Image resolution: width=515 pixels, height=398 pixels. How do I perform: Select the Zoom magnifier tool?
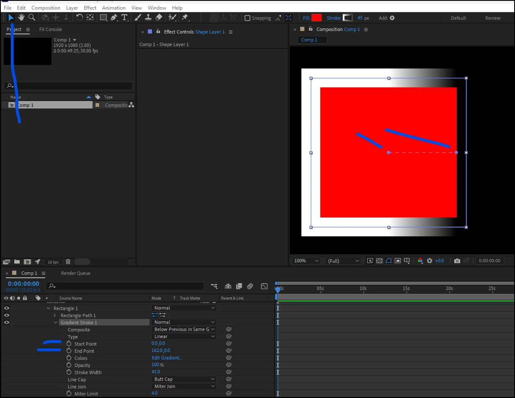(x=31, y=17)
